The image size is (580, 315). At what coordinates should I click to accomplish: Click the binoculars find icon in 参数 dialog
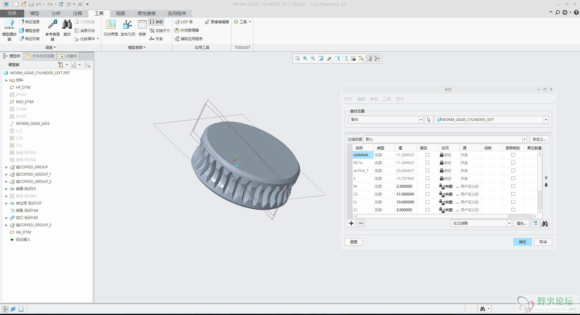tap(545, 223)
